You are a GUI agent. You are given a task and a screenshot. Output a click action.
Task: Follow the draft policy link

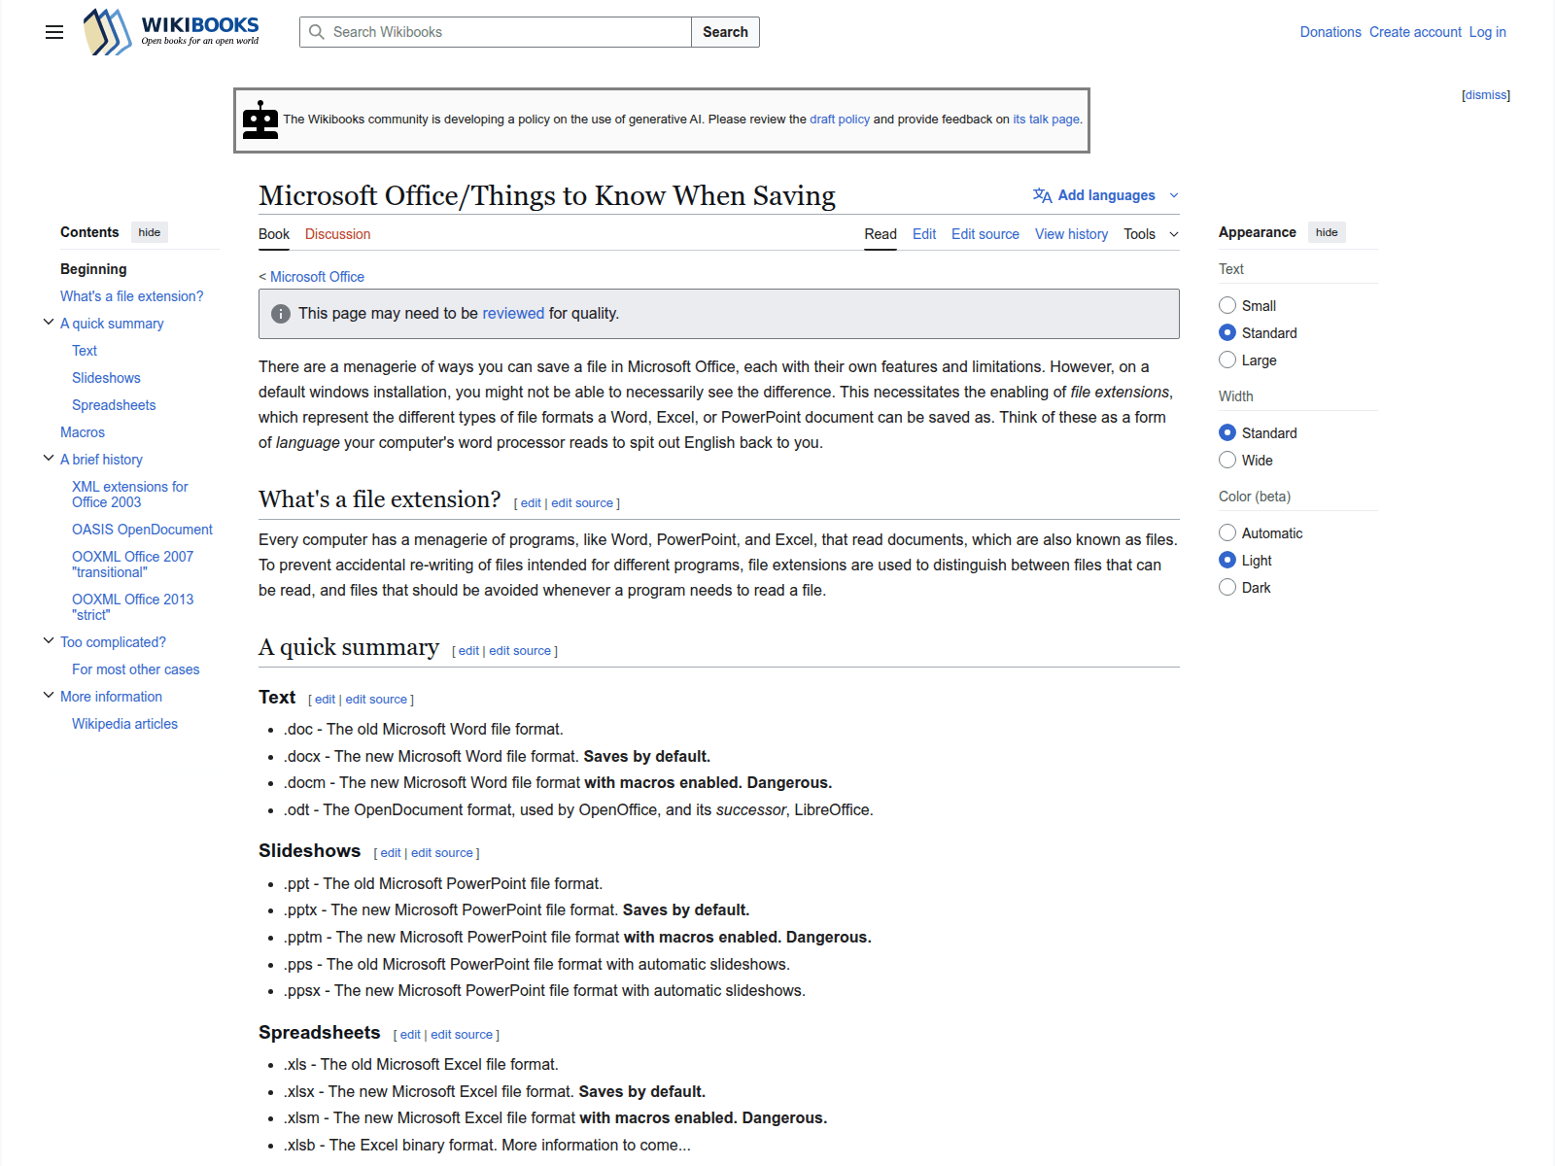tap(840, 119)
